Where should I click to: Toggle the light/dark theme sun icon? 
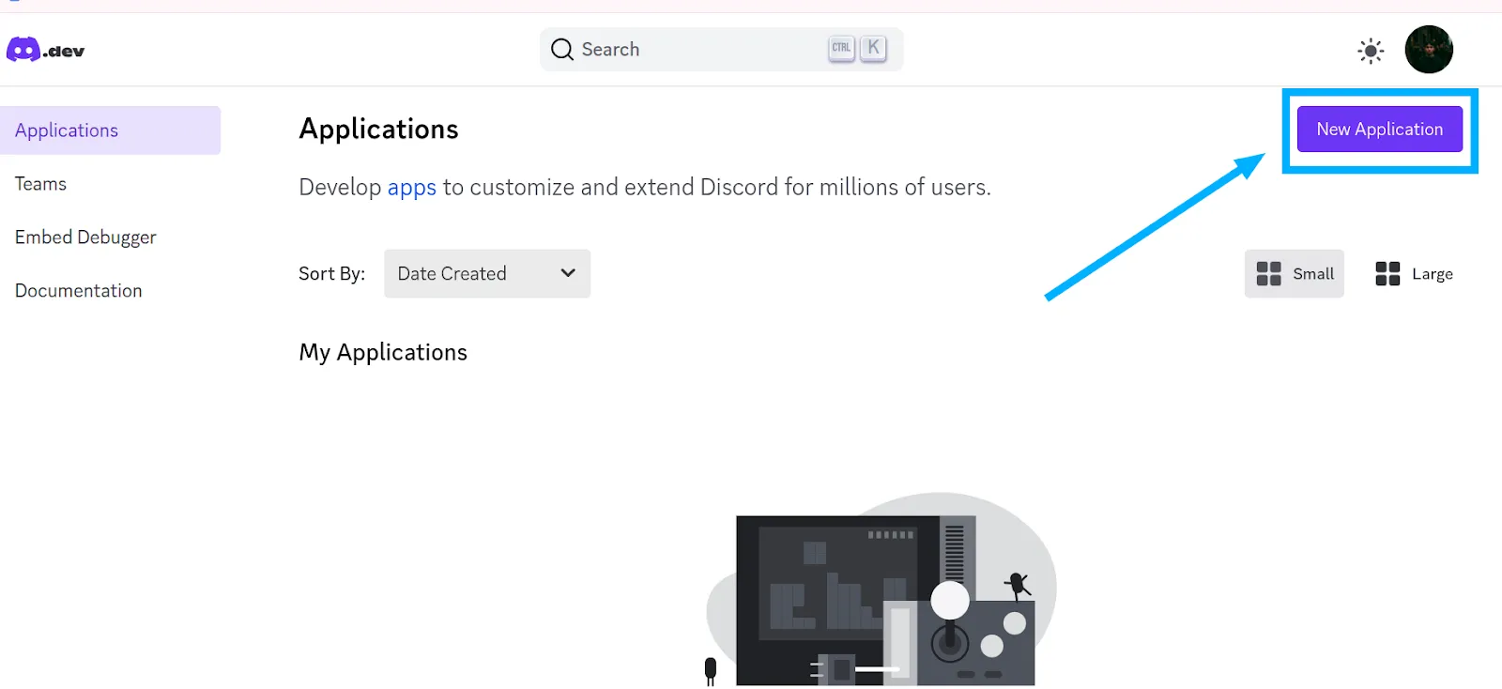click(1371, 51)
